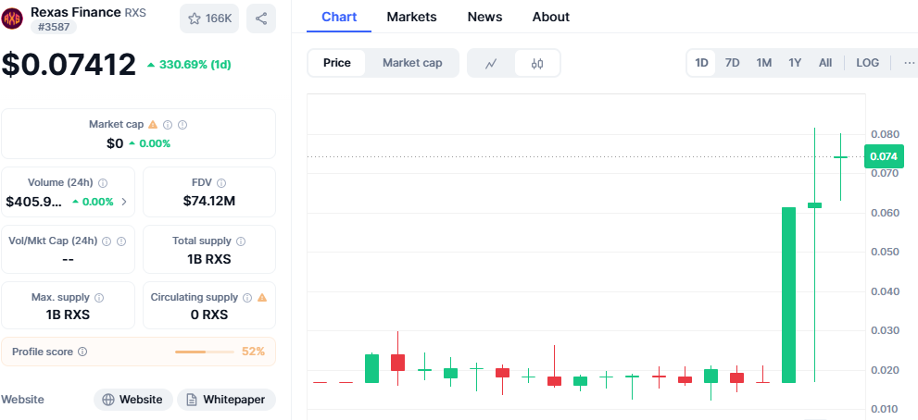Image resolution: width=918 pixels, height=420 pixels.
Task: Click the Market cap warning triangle icon
Action: coord(153,125)
